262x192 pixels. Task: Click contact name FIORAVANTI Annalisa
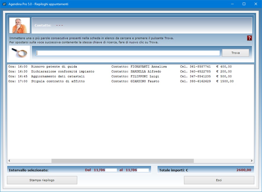149,67
